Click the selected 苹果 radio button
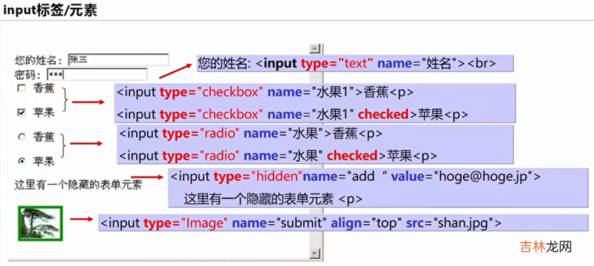594x266 pixels. pyautogui.click(x=21, y=161)
